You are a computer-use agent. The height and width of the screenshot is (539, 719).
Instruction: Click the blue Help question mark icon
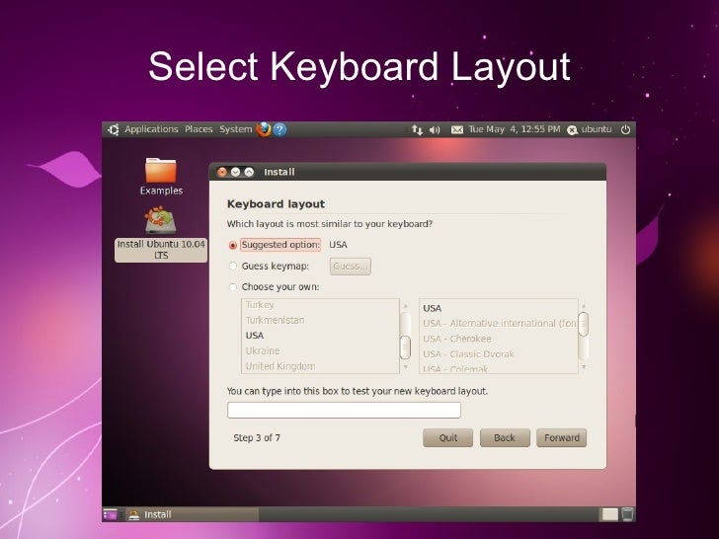click(x=280, y=129)
